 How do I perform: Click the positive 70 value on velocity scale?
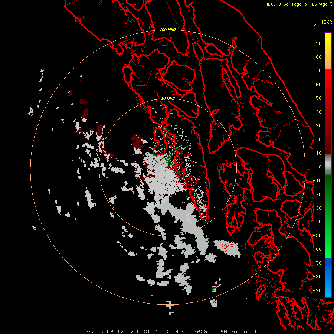319,71
